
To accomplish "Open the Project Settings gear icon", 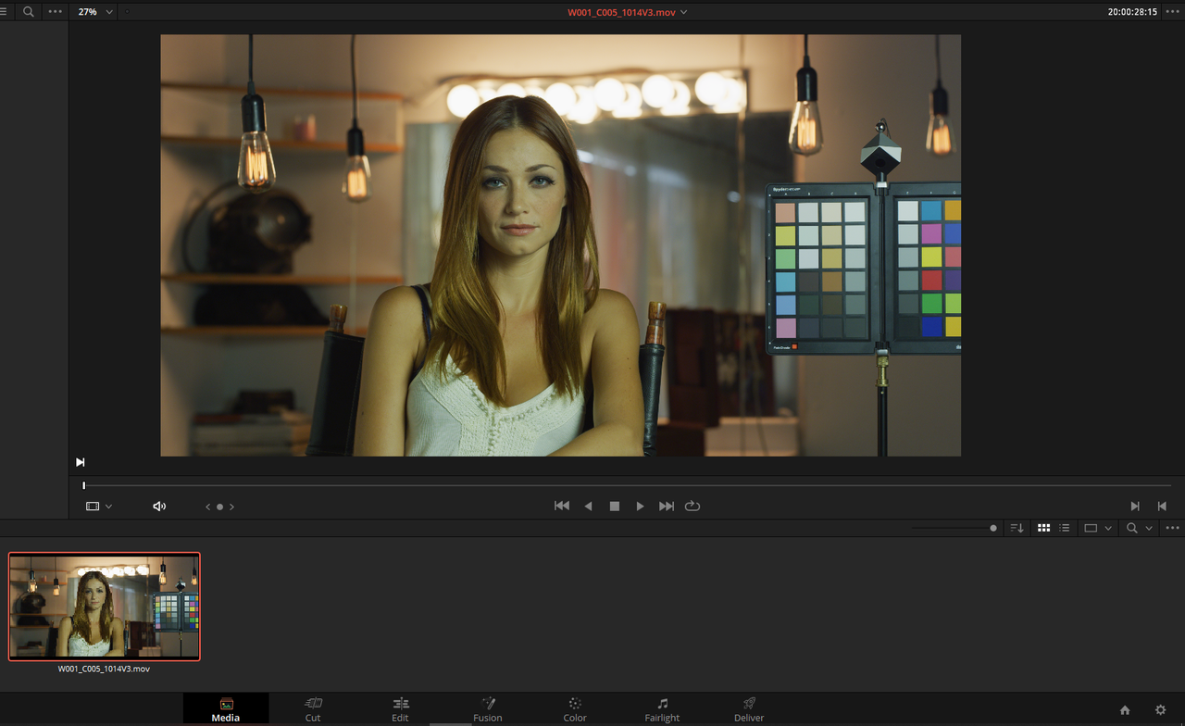I will click(x=1161, y=710).
